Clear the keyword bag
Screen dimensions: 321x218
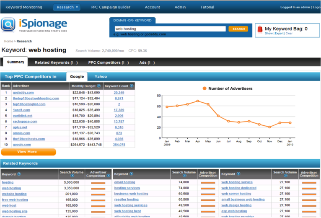pos(289,34)
